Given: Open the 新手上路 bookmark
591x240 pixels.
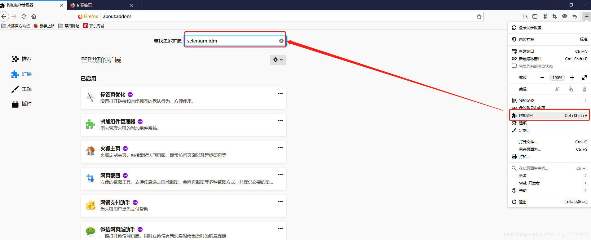Looking at the screenshot, I should tap(44, 26).
